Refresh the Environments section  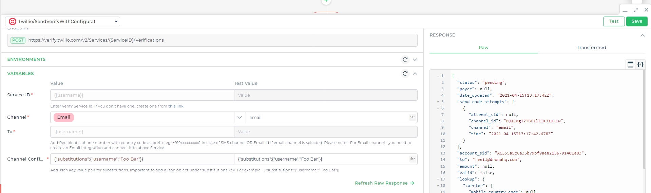pyautogui.click(x=405, y=59)
